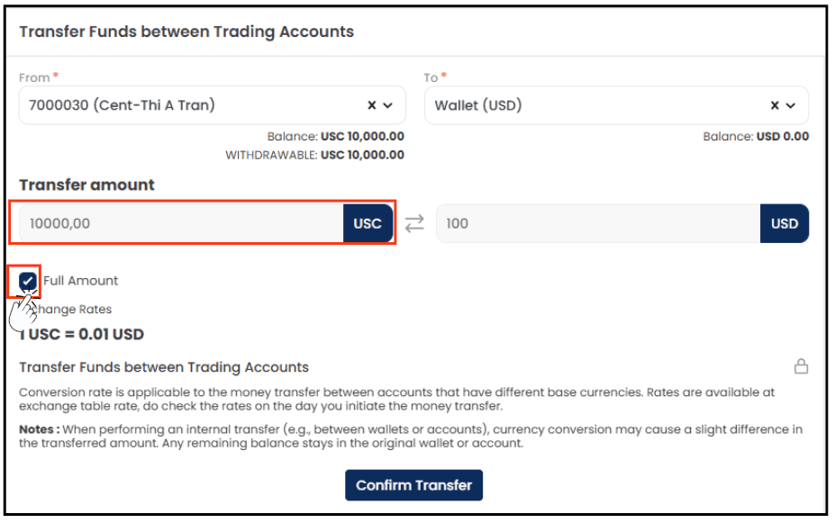This screenshot has width=835, height=523.
Task: Click the USC currency badge
Action: click(368, 223)
